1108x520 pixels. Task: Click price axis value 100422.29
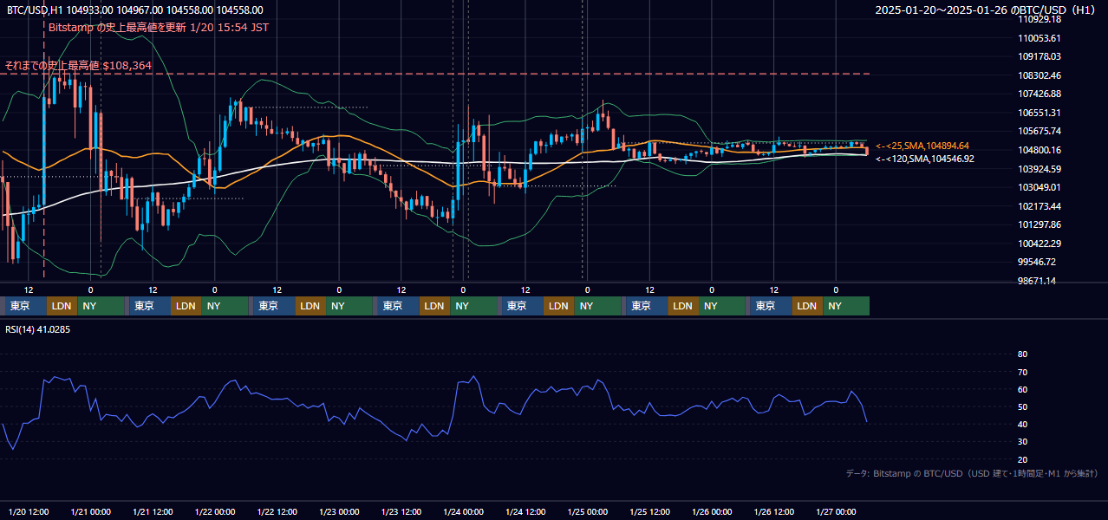click(1039, 244)
